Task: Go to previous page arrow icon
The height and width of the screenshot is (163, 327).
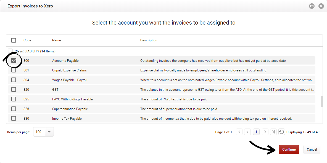Action: coord(247,132)
